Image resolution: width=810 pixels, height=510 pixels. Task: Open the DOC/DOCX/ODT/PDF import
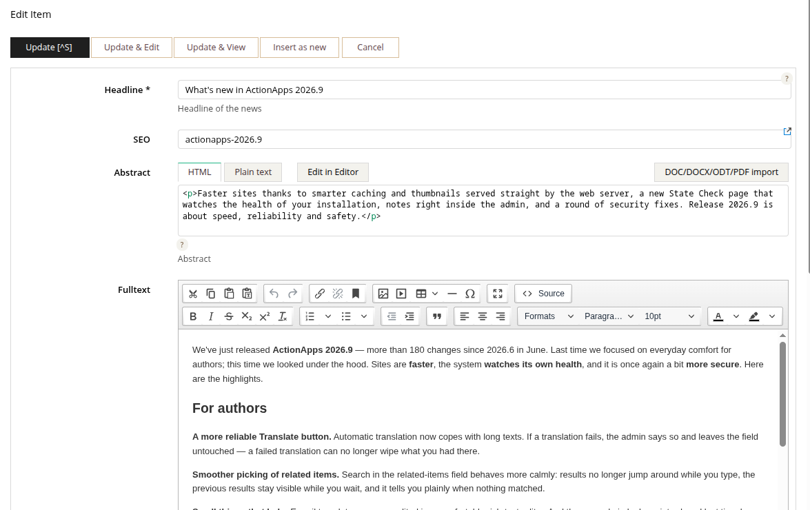721,172
